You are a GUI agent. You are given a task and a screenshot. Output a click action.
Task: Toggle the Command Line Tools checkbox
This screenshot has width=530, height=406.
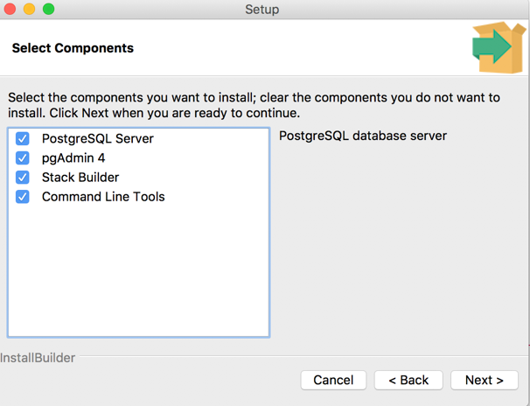tap(23, 197)
